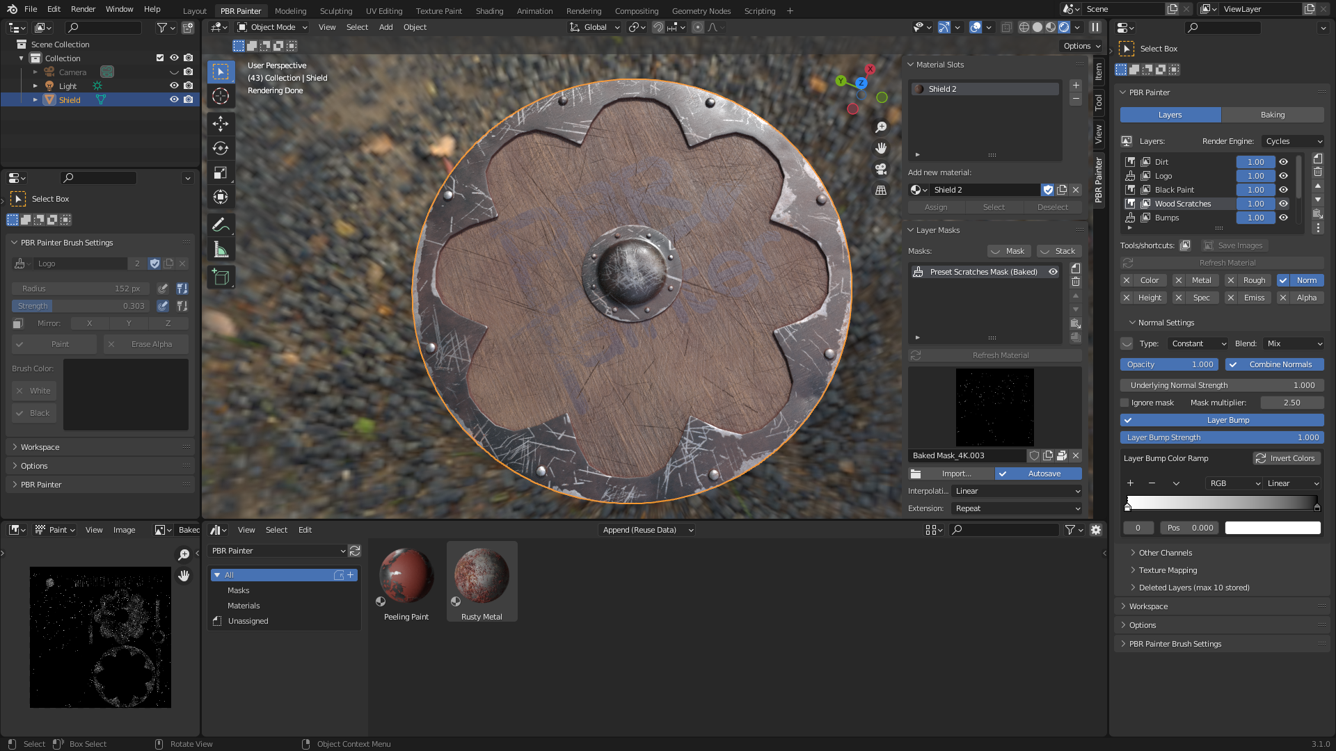Activate the Move tool
1336x751 pixels.
tap(221, 124)
